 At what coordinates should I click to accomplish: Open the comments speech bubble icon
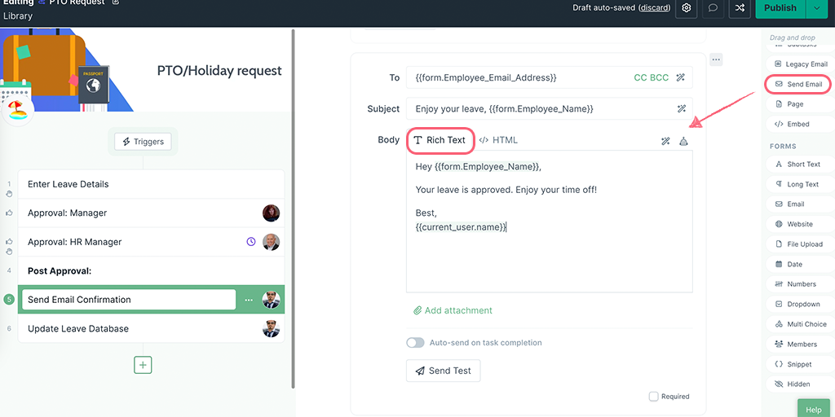(x=714, y=8)
